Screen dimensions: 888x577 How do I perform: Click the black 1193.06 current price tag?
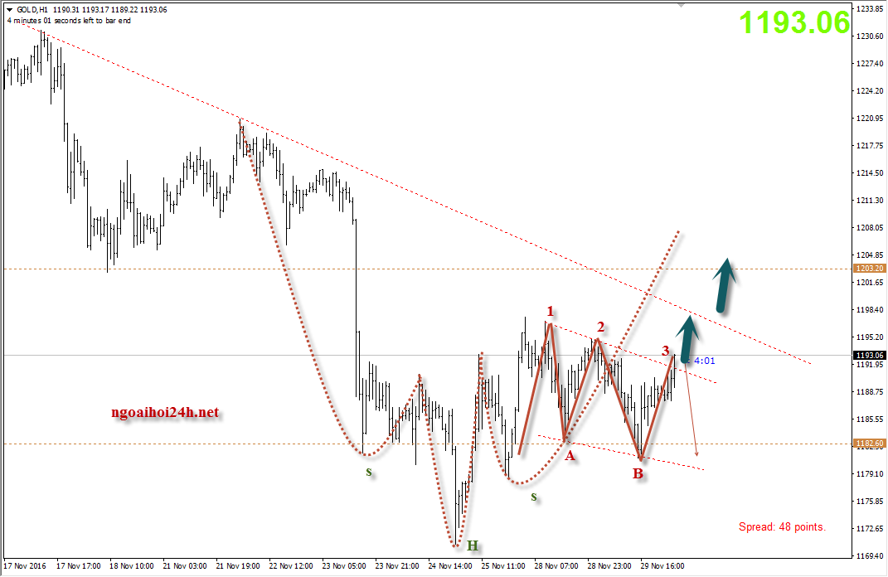tap(869, 356)
